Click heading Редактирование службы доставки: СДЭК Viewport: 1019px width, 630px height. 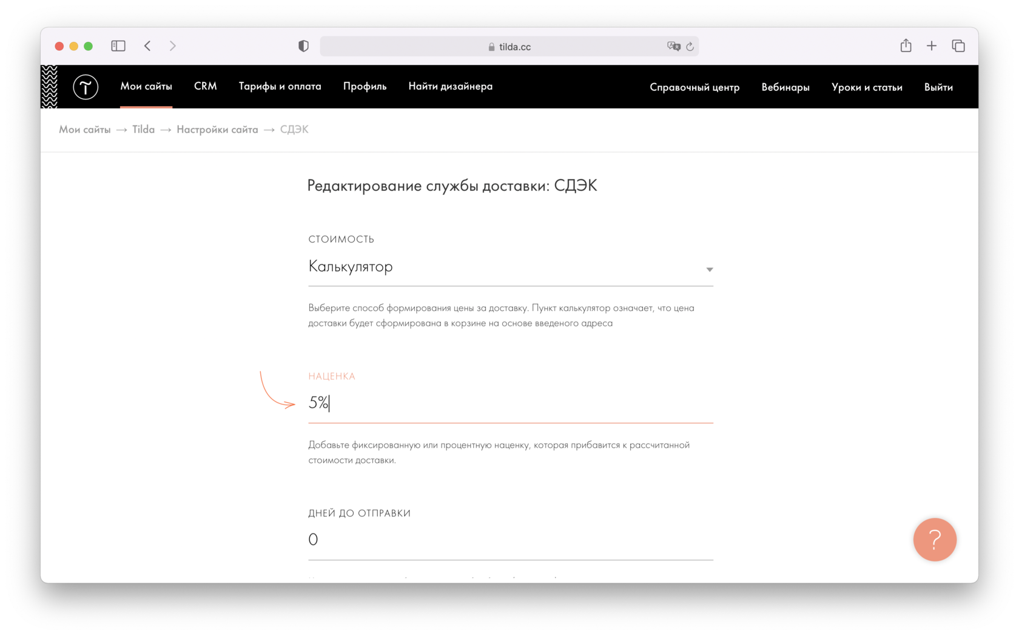(x=452, y=186)
